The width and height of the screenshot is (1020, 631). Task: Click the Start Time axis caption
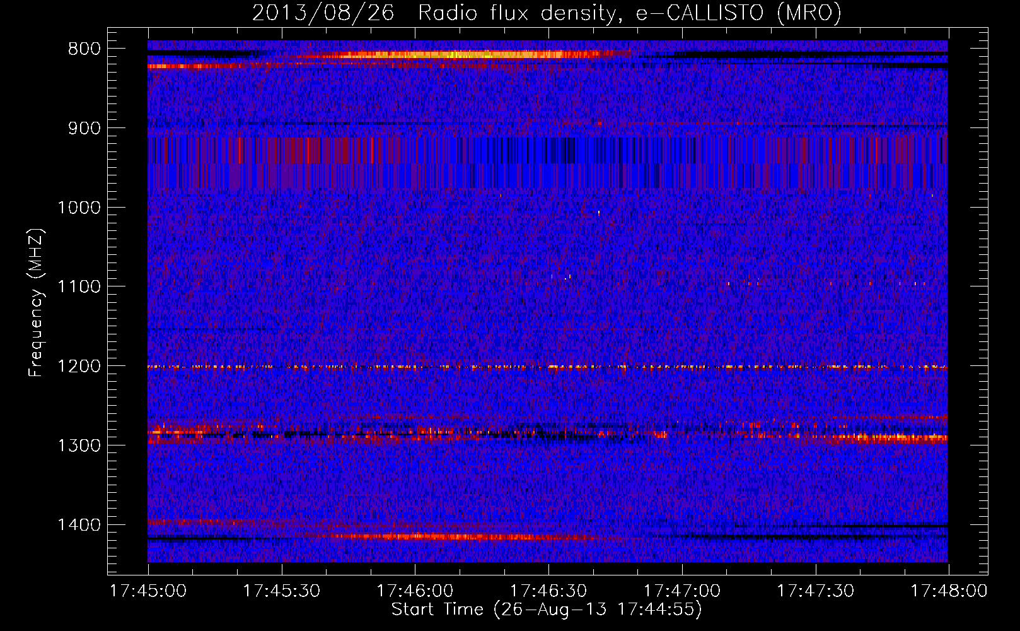coord(546,610)
